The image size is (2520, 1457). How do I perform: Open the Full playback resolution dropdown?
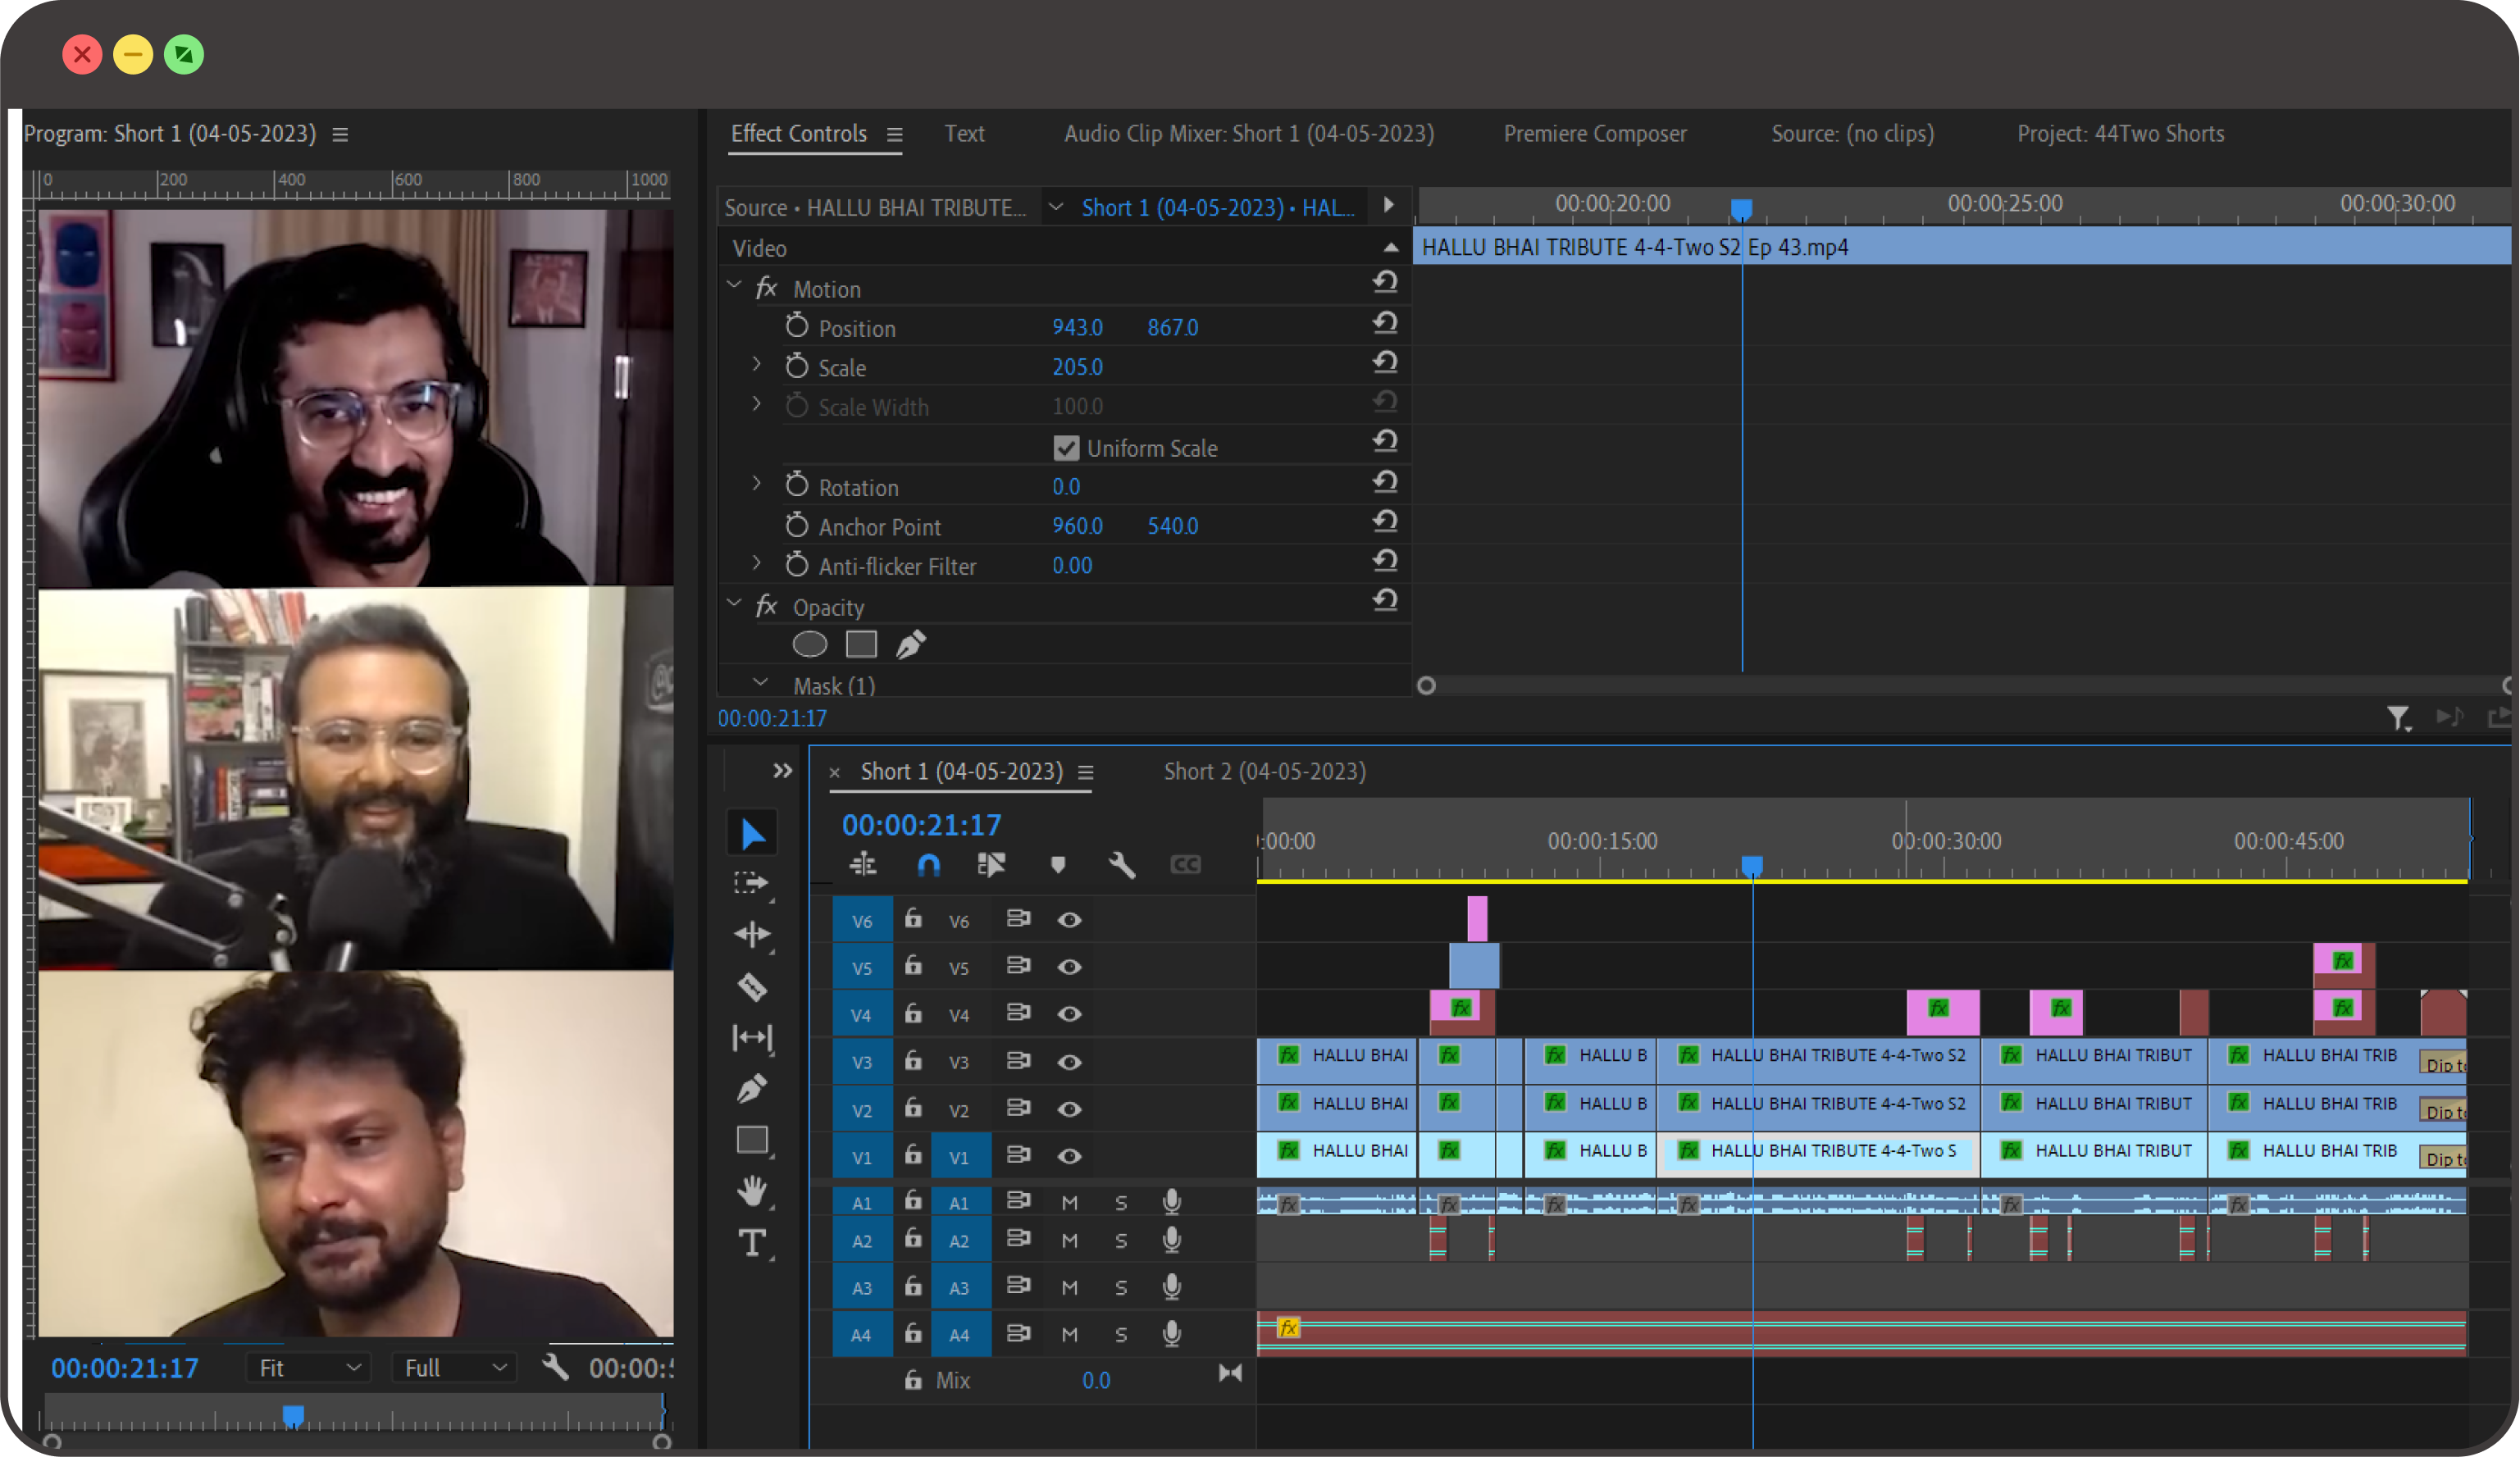pyautogui.click(x=455, y=1368)
